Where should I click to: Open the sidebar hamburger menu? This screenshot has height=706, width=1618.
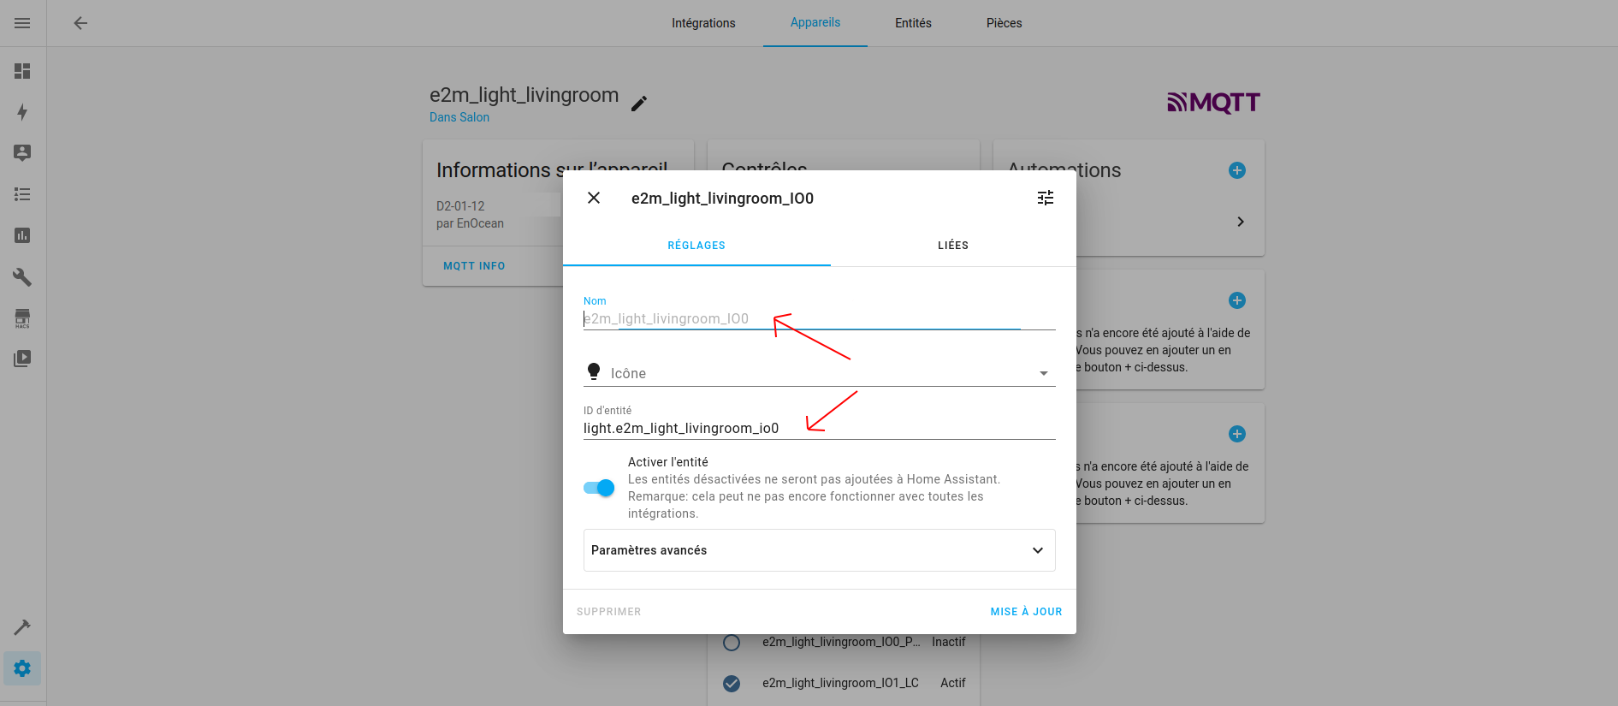tap(22, 23)
